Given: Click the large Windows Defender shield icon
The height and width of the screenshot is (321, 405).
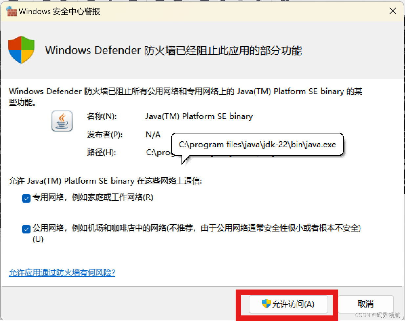Looking at the screenshot, I should (x=21, y=50).
